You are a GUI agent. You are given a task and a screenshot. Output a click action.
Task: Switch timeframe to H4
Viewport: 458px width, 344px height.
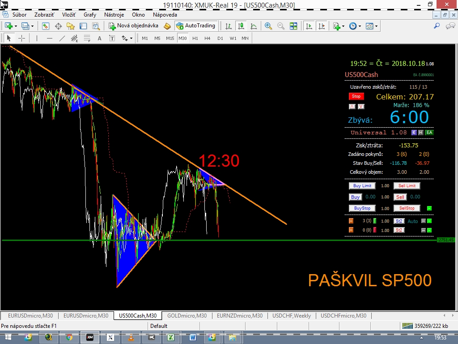(x=208, y=39)
